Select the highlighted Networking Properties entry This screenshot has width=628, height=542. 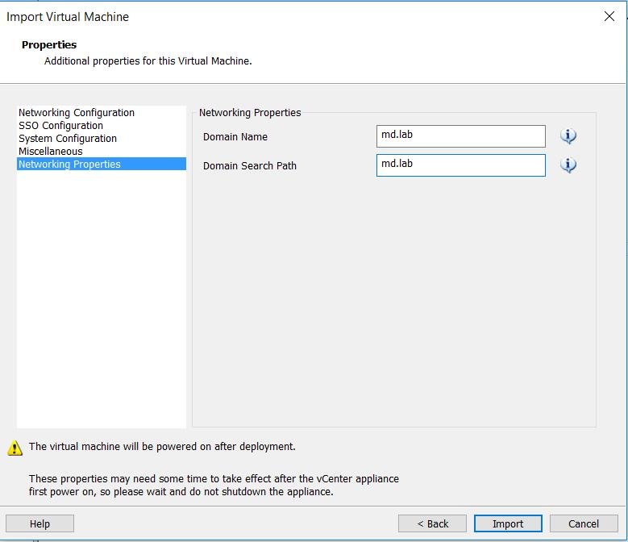(102, 164)
